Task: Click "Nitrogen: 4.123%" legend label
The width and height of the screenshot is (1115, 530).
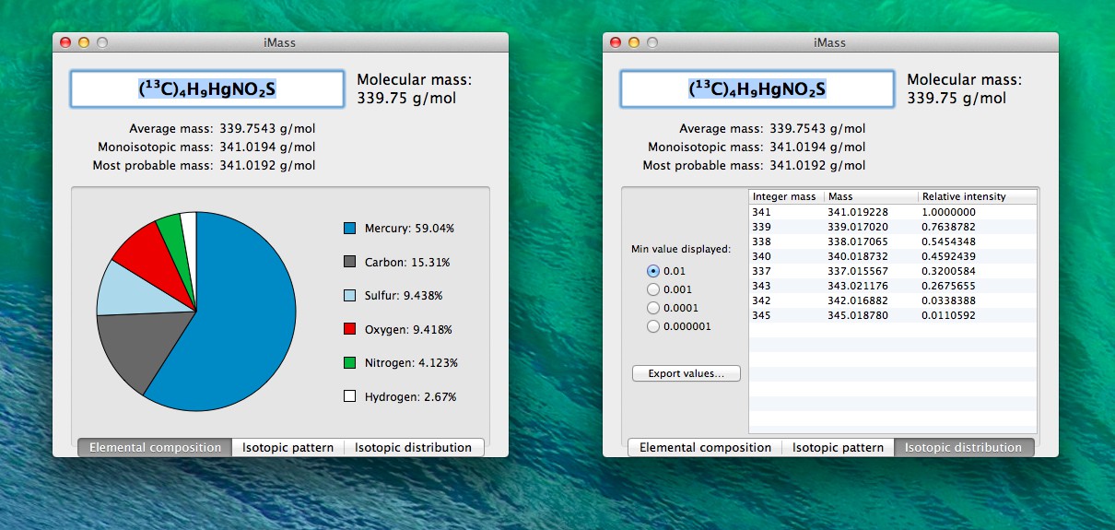Action: click(x=411, y=363)
